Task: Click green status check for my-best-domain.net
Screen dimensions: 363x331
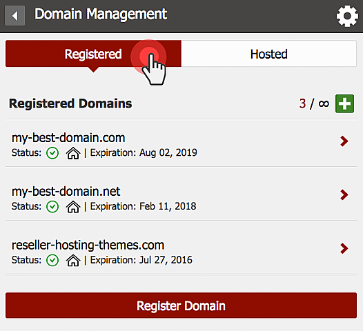Action: [52, 207]
